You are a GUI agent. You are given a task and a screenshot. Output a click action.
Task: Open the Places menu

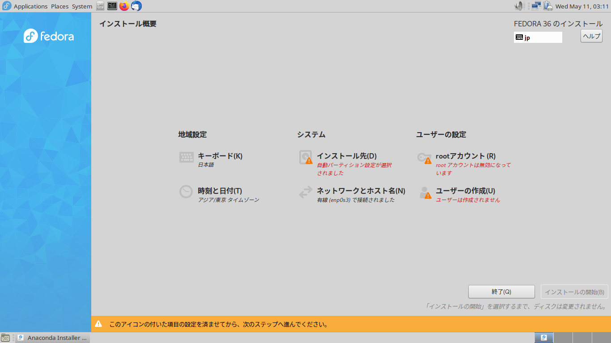(59, 6)
